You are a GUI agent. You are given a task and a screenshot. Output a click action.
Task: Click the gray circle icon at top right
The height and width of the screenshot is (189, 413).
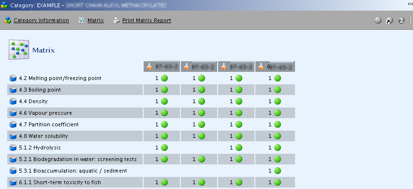point(378,20)
